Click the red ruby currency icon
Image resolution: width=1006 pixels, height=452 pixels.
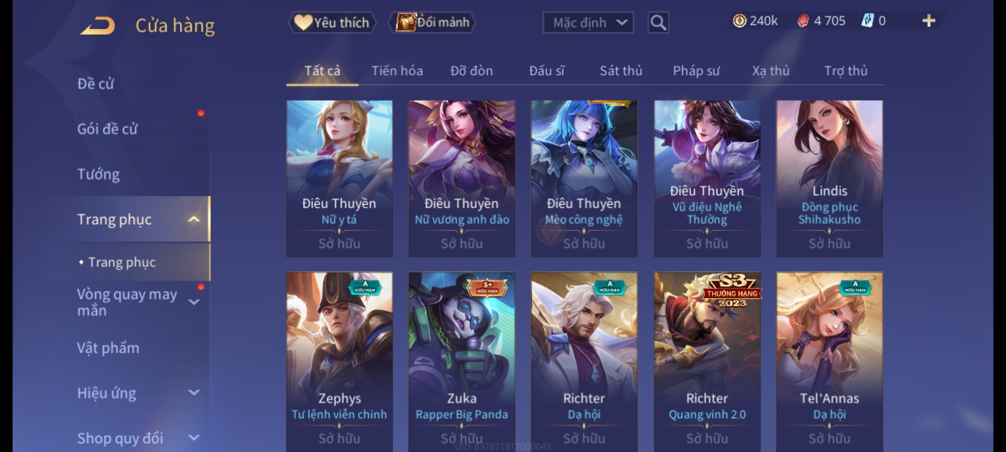click(x=803, y=21)
